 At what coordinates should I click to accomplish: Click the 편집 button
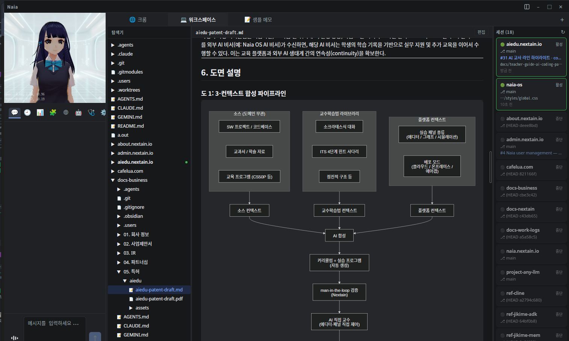point(480,32)
